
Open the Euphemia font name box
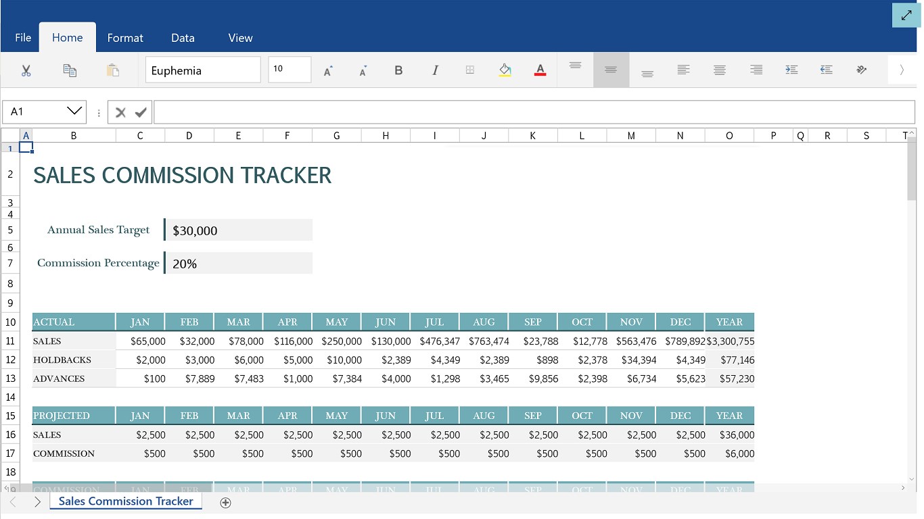[x=203, y=70]
